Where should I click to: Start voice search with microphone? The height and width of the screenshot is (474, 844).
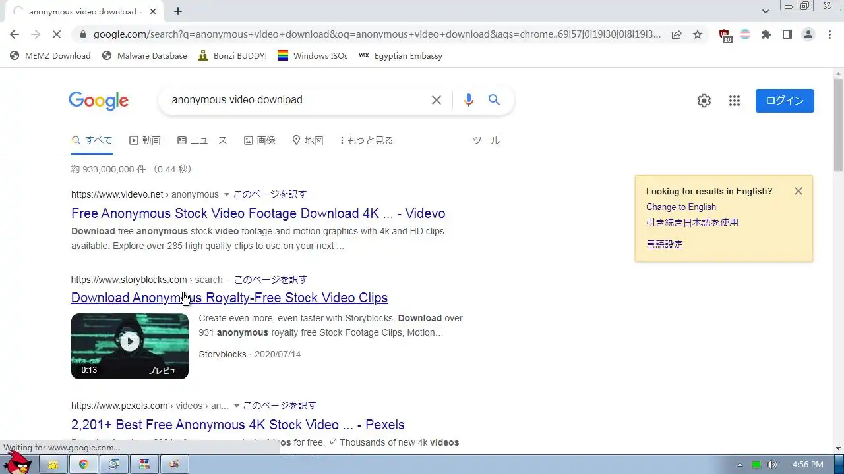469,100
